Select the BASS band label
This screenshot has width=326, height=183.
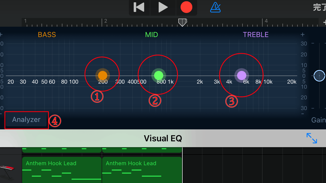(47, 34)
